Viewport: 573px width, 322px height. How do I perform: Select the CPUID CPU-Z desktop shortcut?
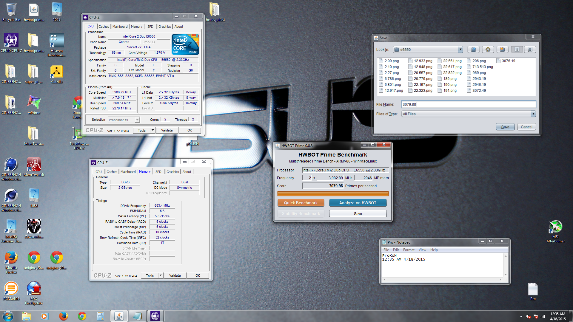11,43
